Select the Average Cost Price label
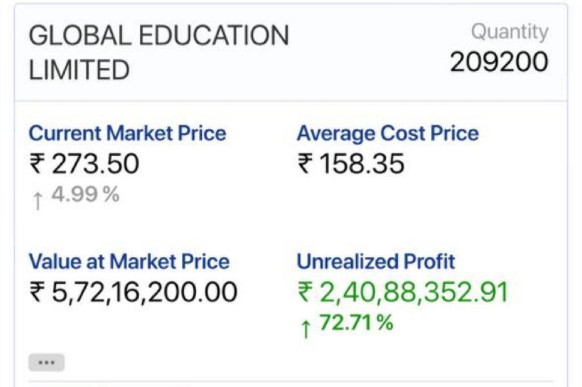The height and width of the screenshot is (387, 582). pos(388,134)
